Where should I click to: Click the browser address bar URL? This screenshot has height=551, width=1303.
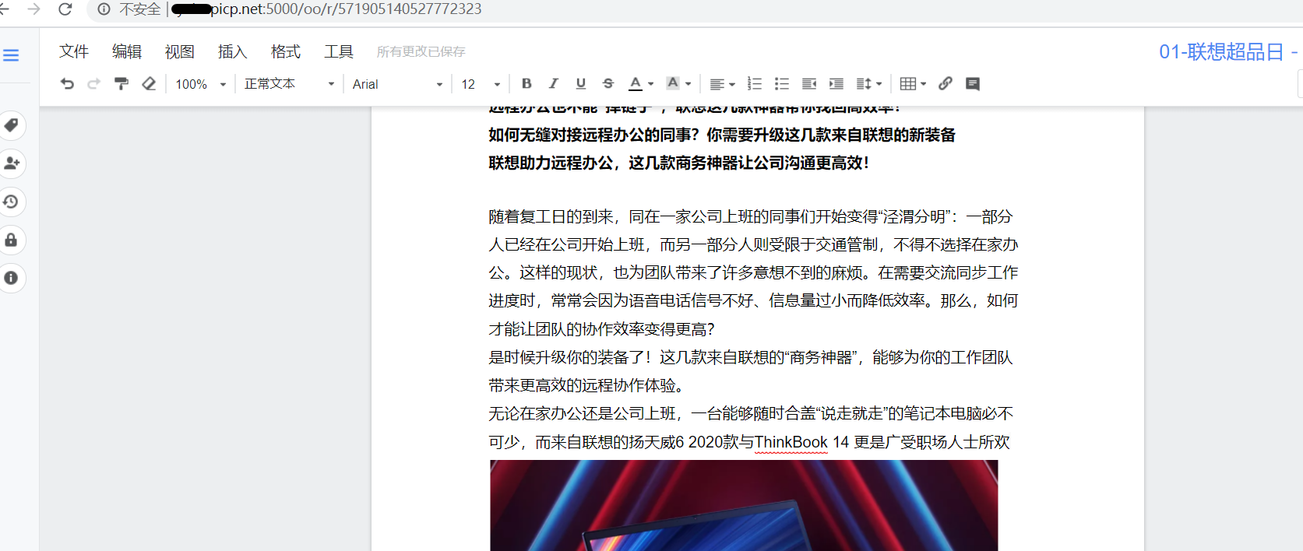(x=327, y=9)
